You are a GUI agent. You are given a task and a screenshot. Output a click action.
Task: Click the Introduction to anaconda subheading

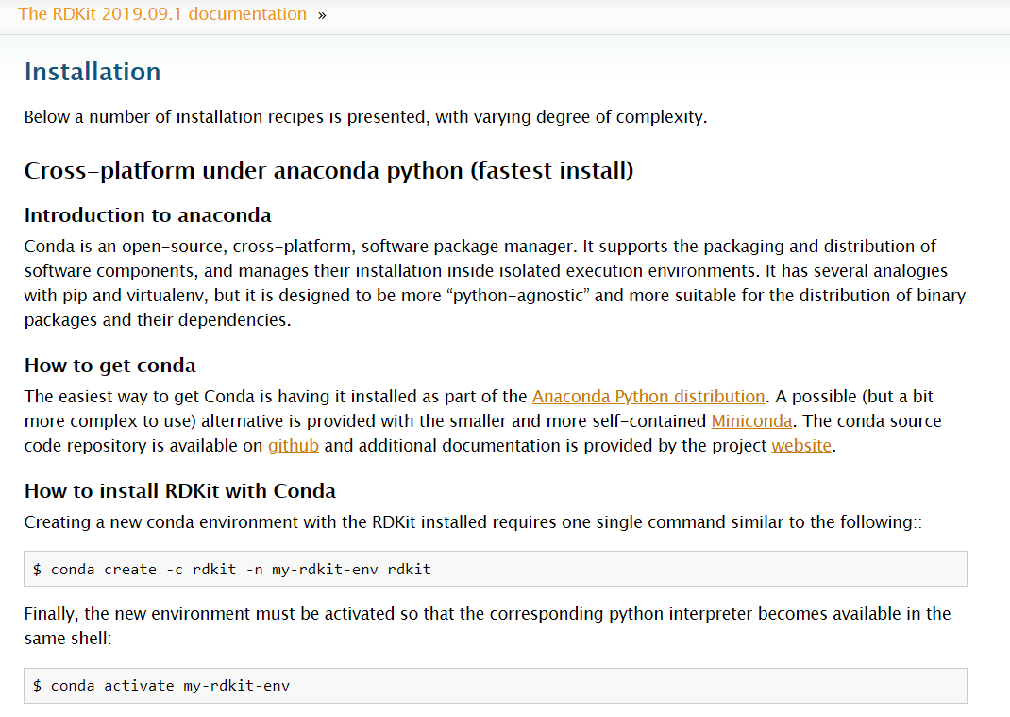pos(147,215)
